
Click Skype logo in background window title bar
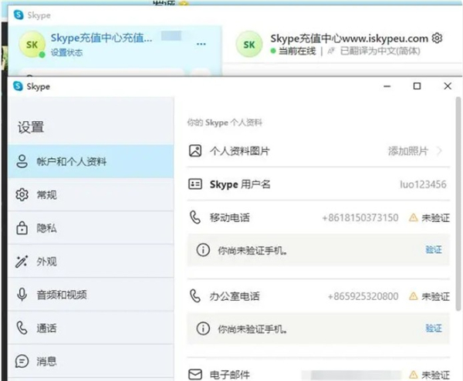click(x=19, y=15)
